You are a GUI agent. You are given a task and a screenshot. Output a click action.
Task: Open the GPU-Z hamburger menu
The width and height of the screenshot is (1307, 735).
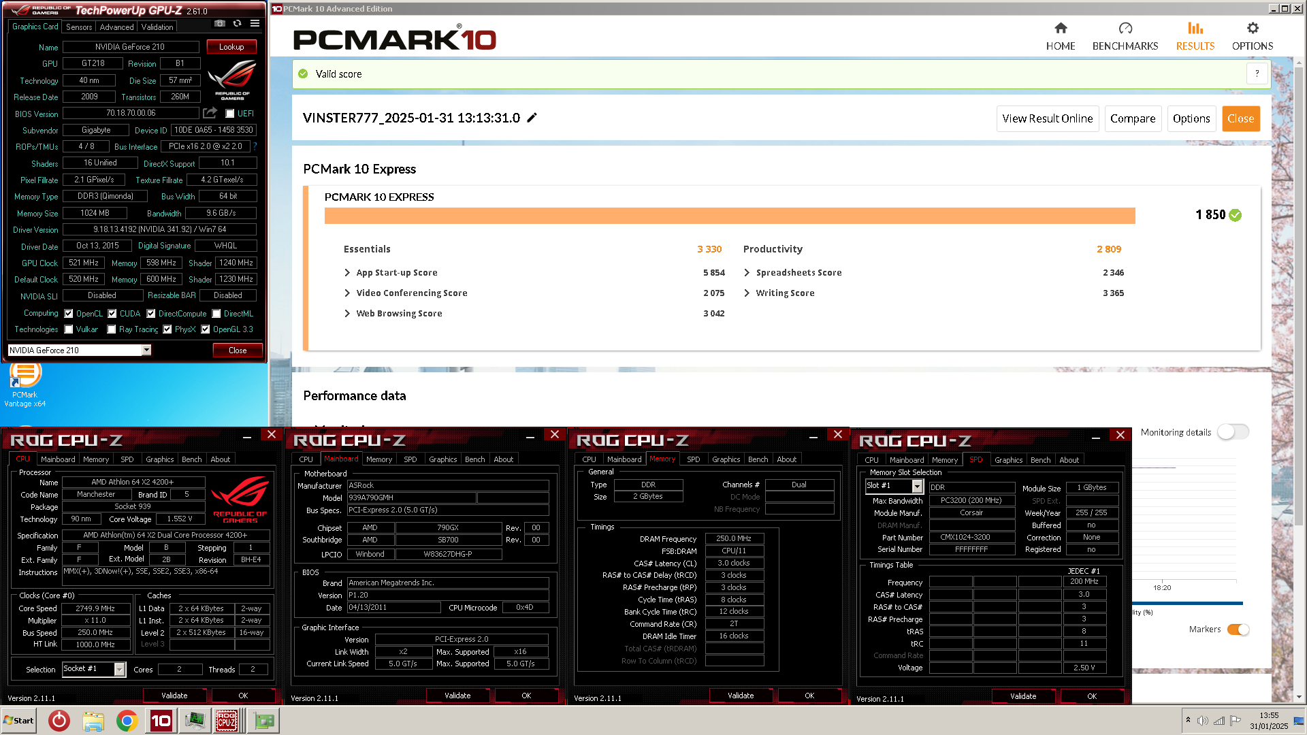pyautogui.click(x=255, y=24)
